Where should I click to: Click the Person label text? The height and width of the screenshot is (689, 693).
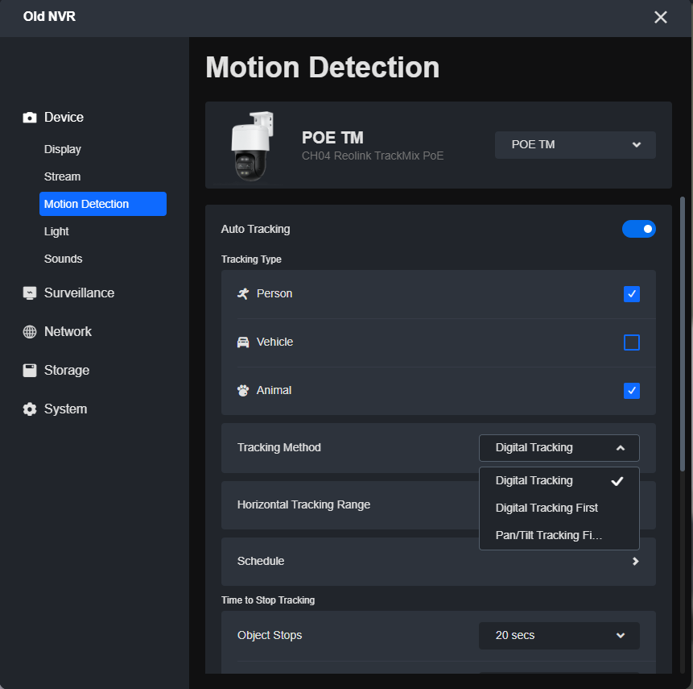point(274,294)
